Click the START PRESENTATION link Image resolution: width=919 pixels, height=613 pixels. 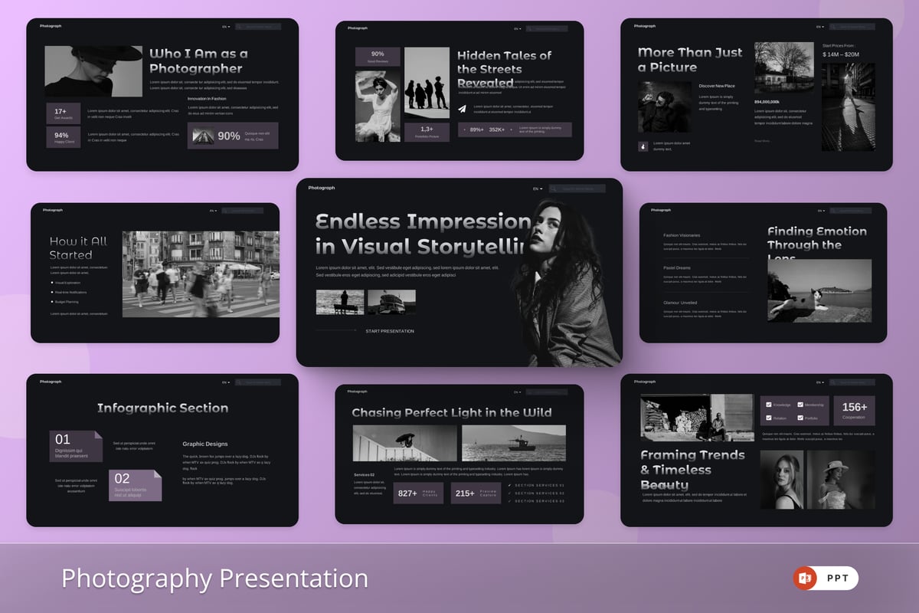click(390, 331)
